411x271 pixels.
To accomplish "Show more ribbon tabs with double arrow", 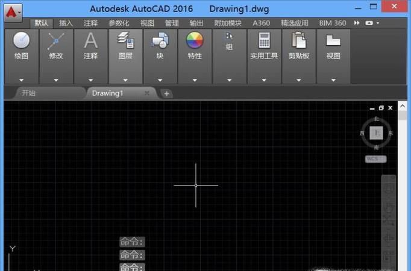I will [357, 23].
